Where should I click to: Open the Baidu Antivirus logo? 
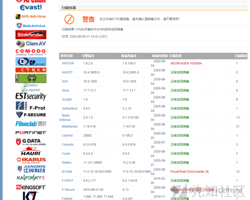(31, 26)
